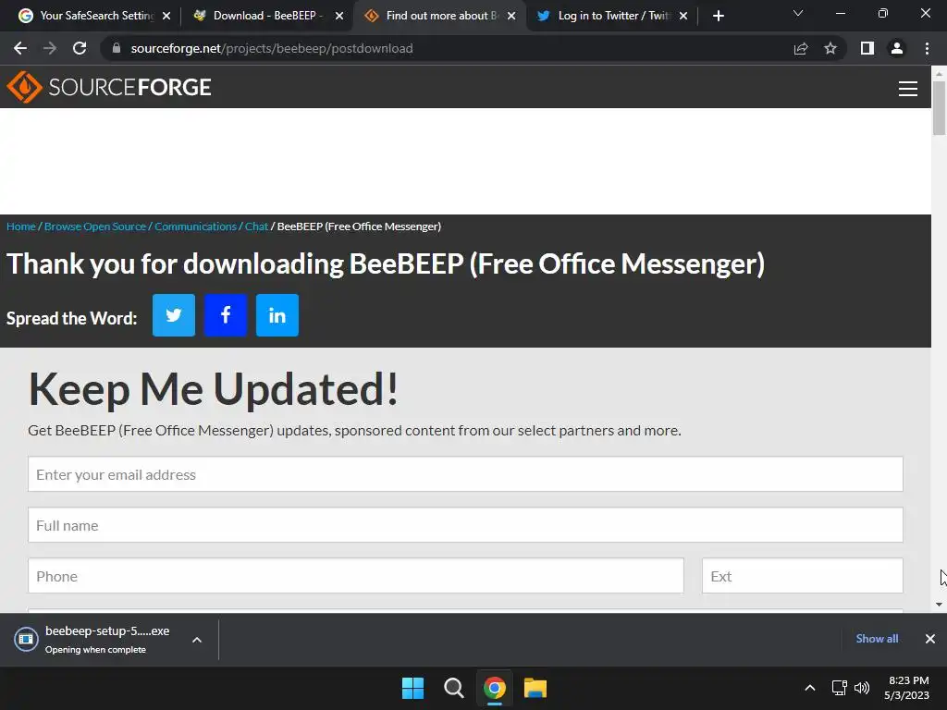947x710 pixels.
Task: Open Windows taskbar search
Action: click(453, 688)
